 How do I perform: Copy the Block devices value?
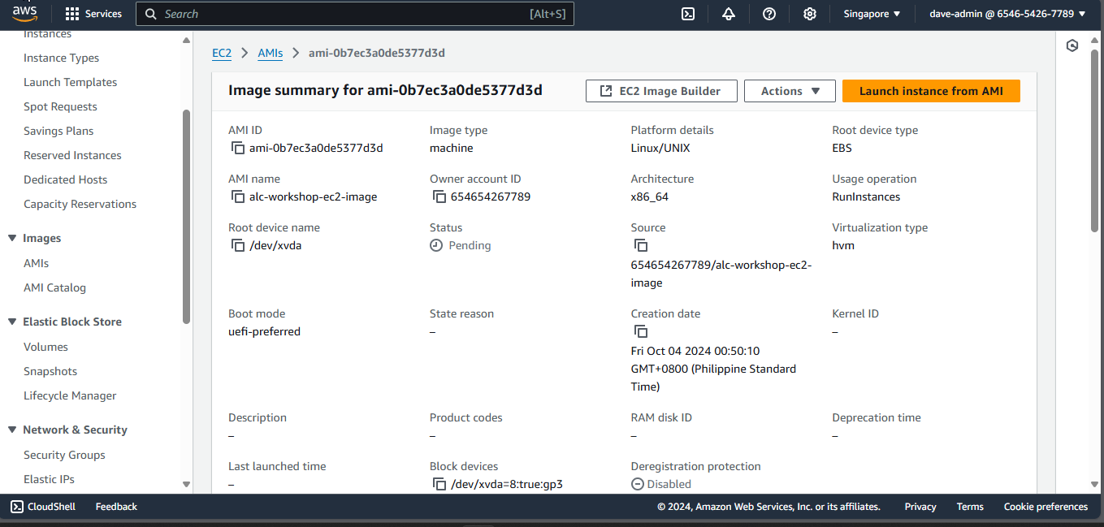coord(439,484)
